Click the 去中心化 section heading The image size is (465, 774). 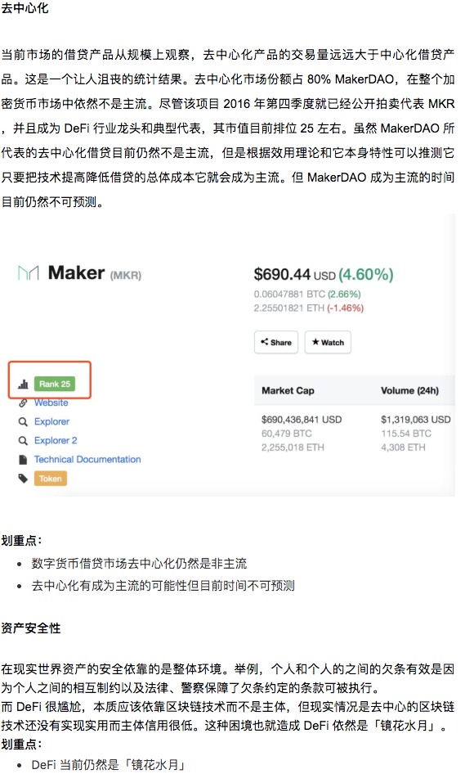coord(25,8)
